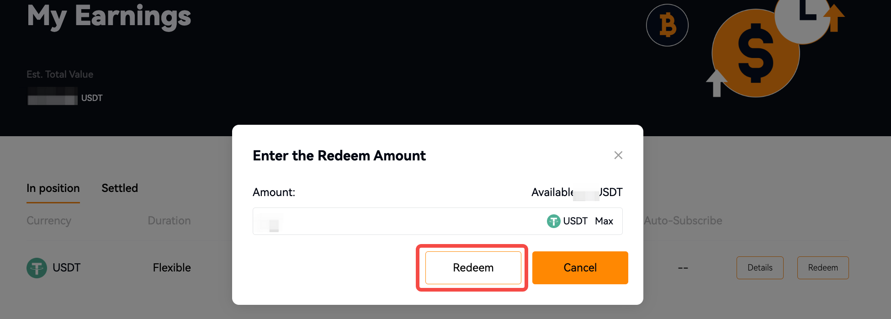This screenshot has width=891, height=319.
Task: Focus the redeem amount input field
Action: click(x=398, y=221)
